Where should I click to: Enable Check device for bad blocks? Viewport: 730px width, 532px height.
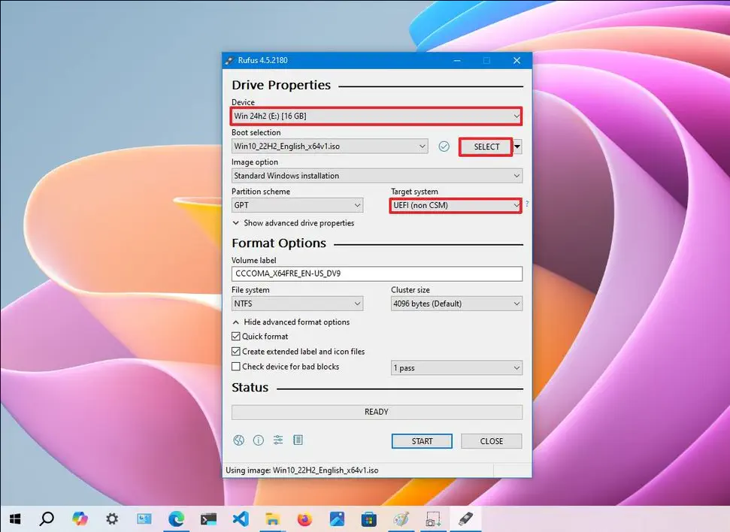point(236,366)
